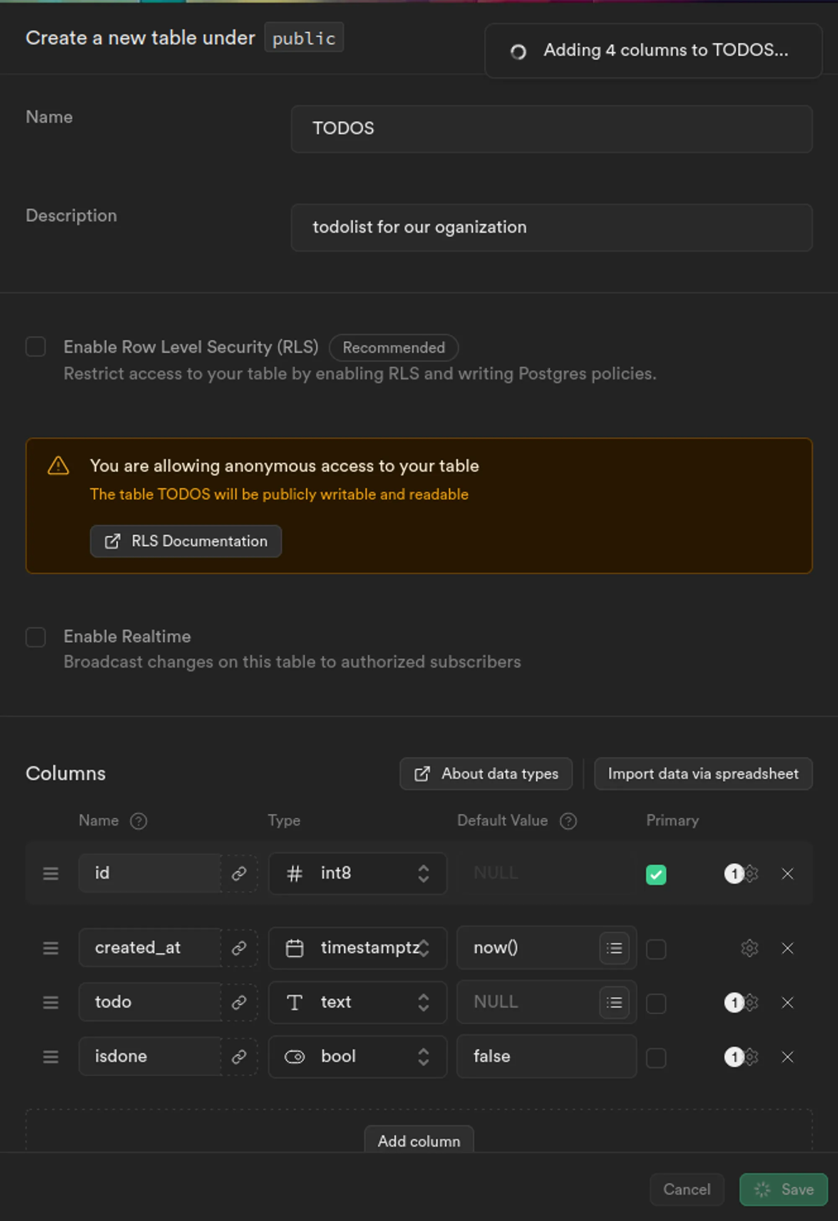Screen dimensions: 838x1221
Task: Change the bool type dropdown for isdone
Action: [357, 1057]
